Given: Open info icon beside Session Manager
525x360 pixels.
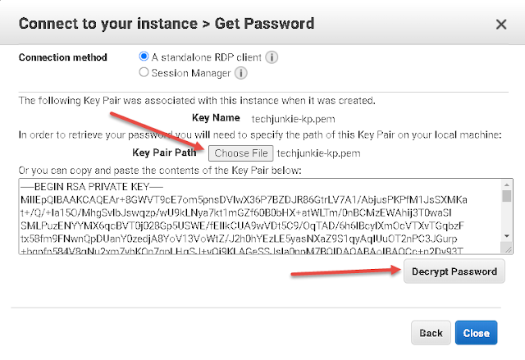Looking at the screenshot, I should 240,73.
